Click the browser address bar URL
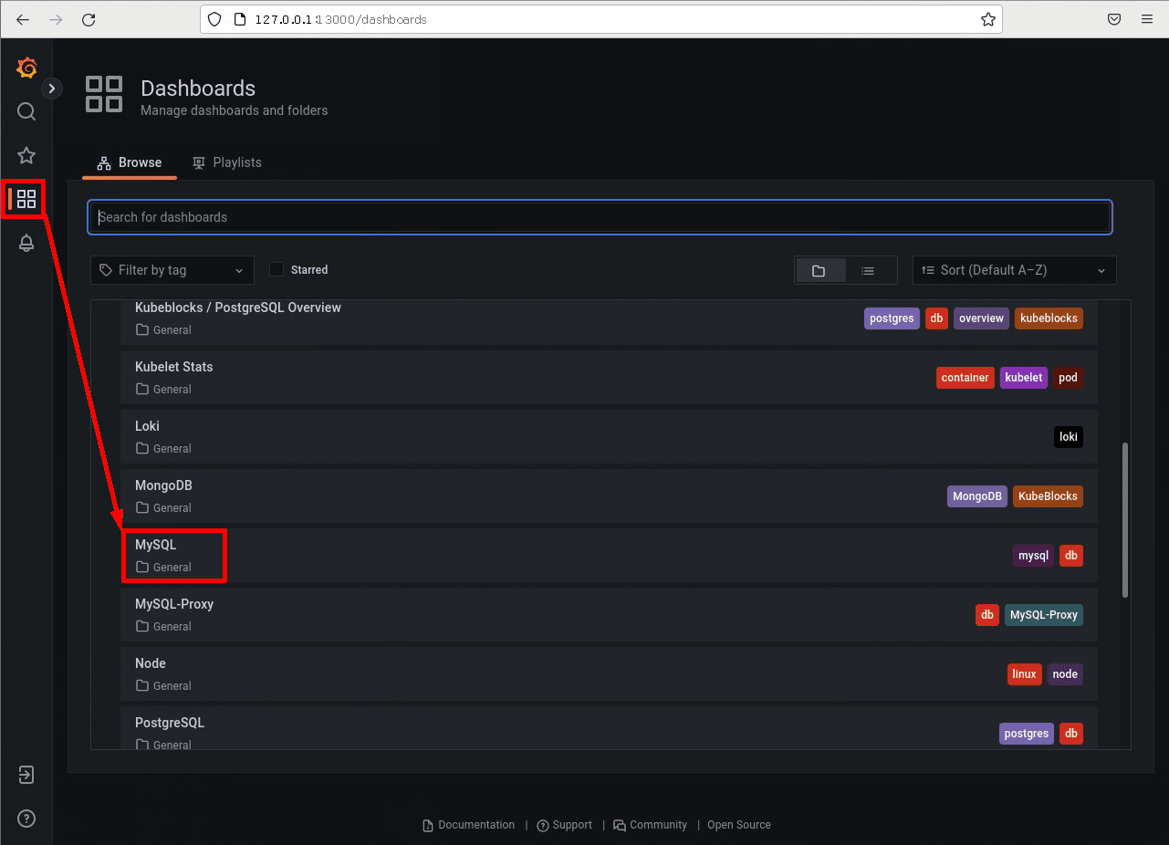This screenshot has height=845, width=1169. click(x=339, y=19)
